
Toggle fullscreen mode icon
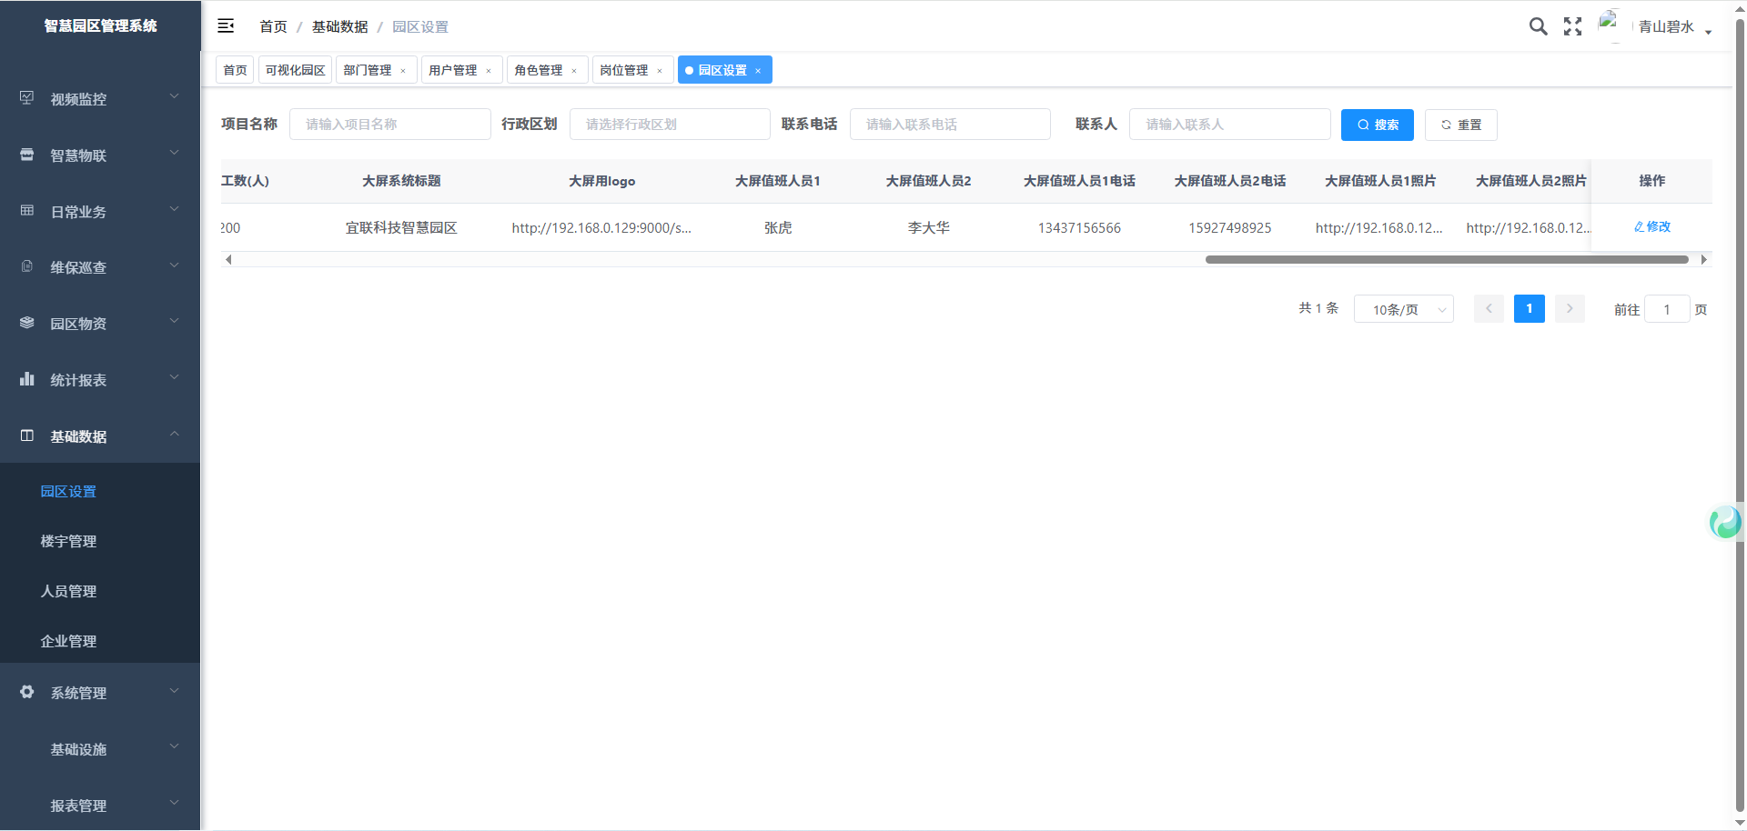pyautogui.click(x=1572, y=26)
